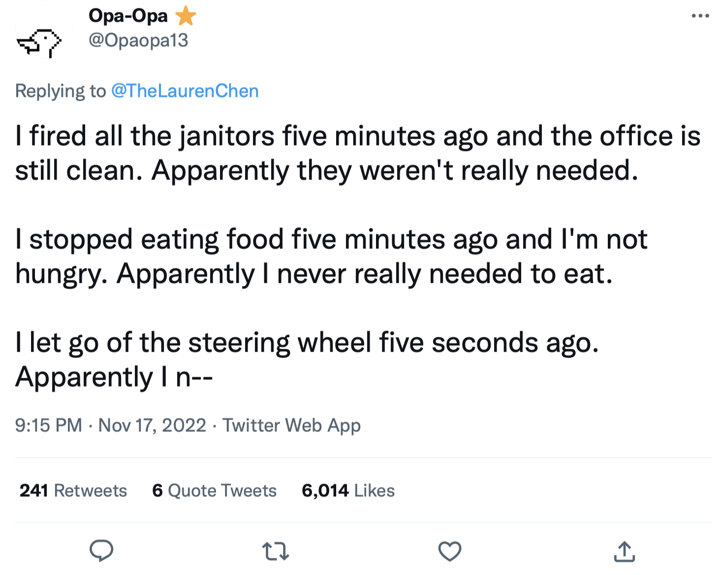Click the Opa-Opa display name

tap(128, 16)
